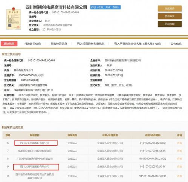188x182 pixels.
Task: Click shareholder name 四川长虹电器股份有限公司
Action: pyautogui.click(x=35, y=143)
